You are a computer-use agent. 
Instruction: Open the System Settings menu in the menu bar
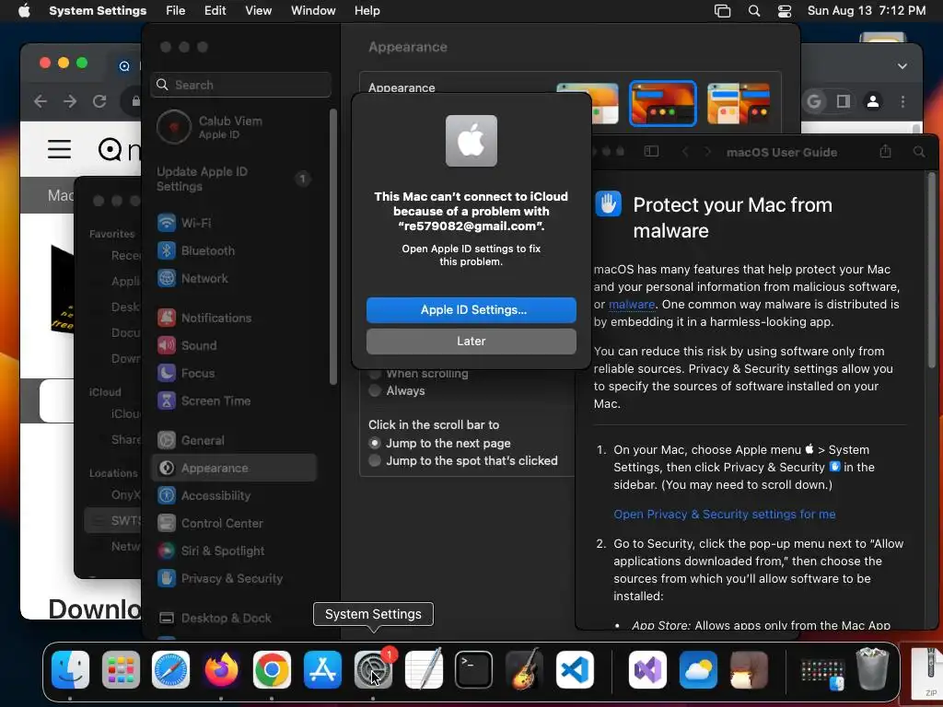pyautogui.click(x=98, y=11)
